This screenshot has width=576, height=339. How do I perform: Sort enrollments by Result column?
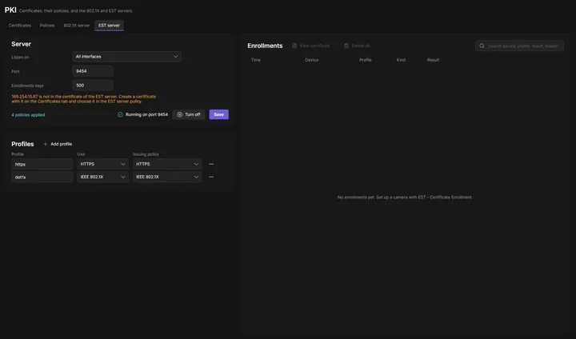tap(433, 60)
